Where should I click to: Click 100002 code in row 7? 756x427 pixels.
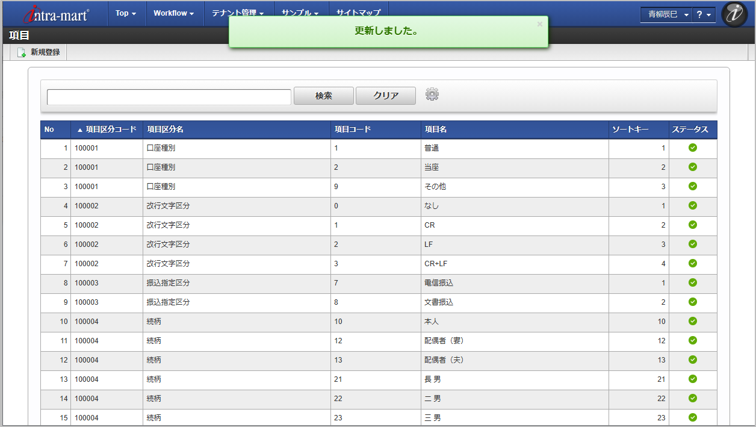(x=86, y=264)
